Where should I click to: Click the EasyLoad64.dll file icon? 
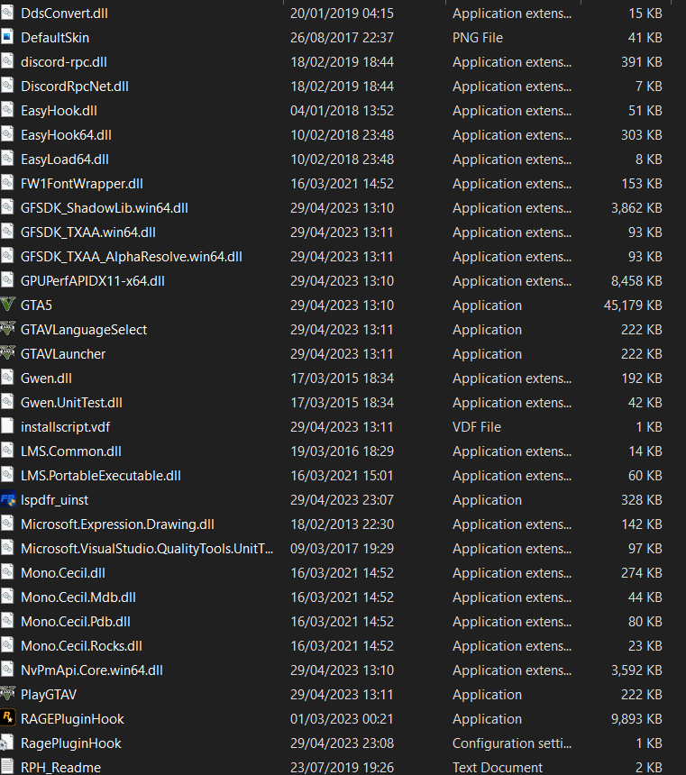click(7, 160)
